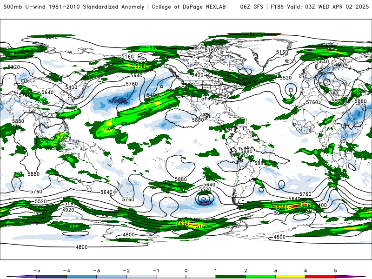Click the "2" colorbar tick label
The image size is (372, 279).
(x=246, y=271)
